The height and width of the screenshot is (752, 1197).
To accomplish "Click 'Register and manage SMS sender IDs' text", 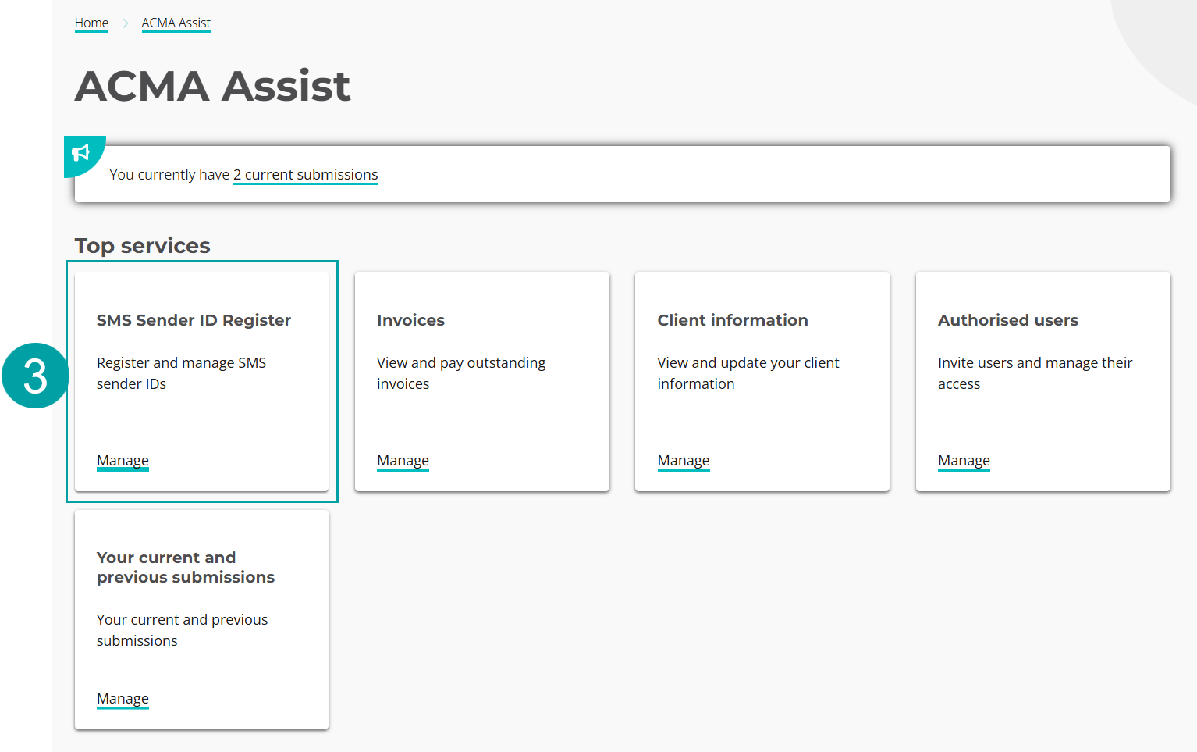I will coord(181,373).
